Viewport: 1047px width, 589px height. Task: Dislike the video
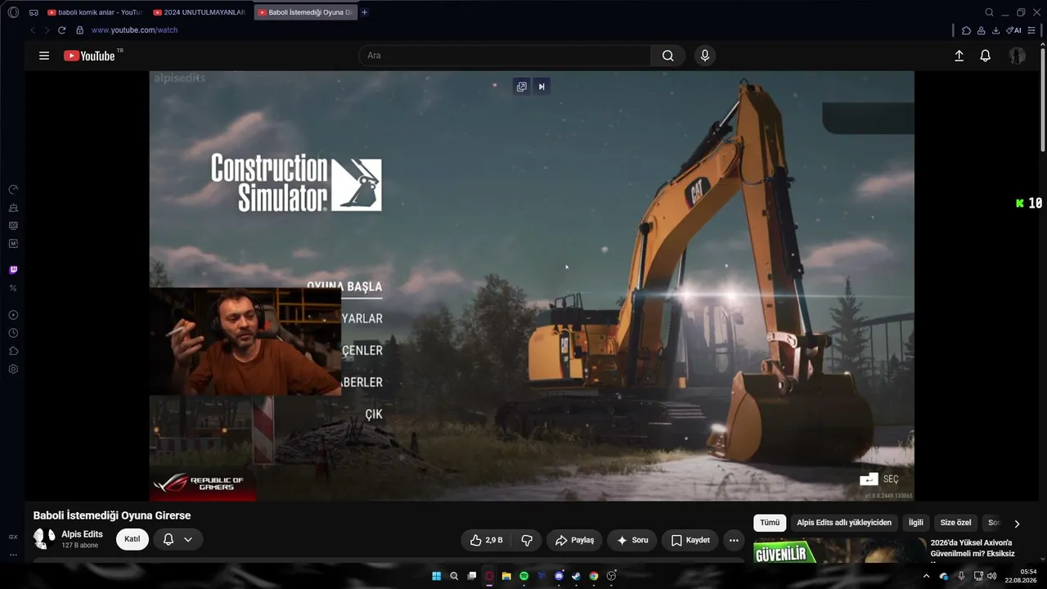[527, 540]
